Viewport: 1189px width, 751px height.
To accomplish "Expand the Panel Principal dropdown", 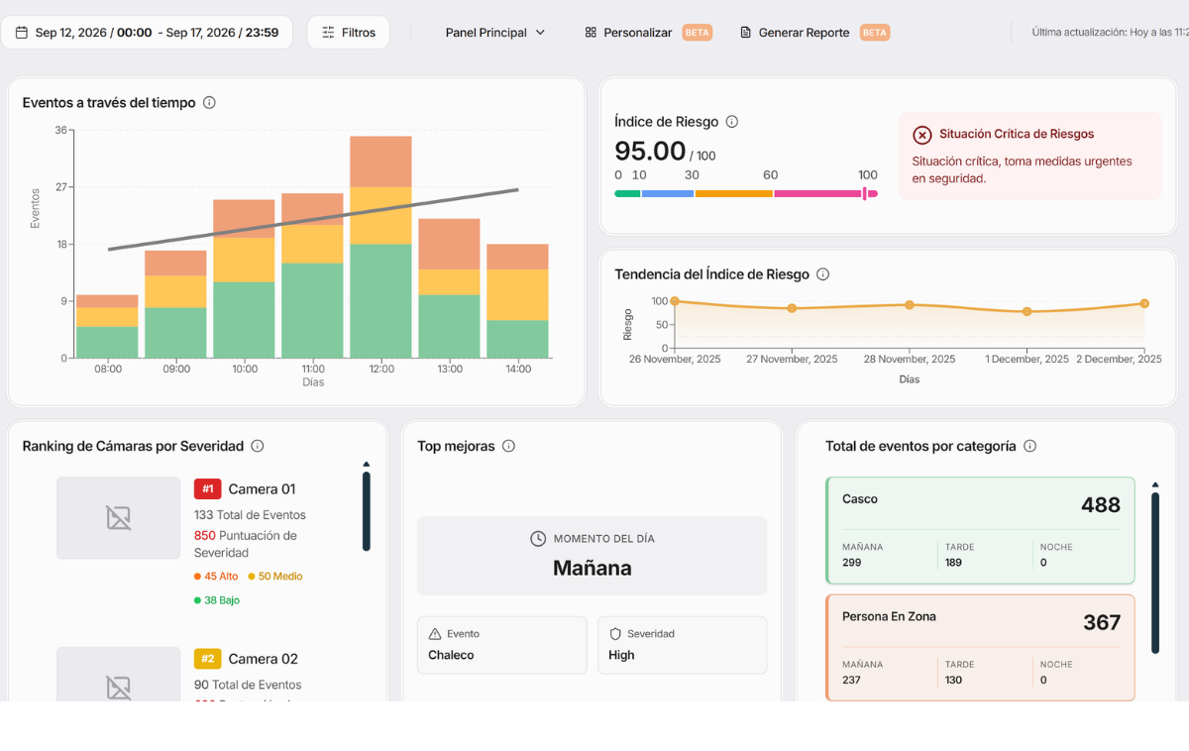I will click(495, 33).
